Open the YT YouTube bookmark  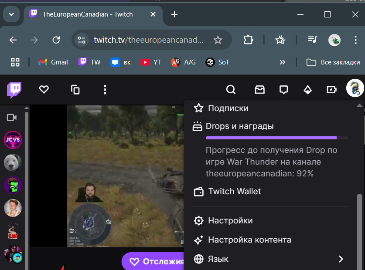point(150,62)
